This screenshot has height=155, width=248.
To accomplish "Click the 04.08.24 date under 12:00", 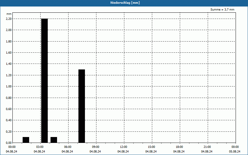I will [123, 152].
